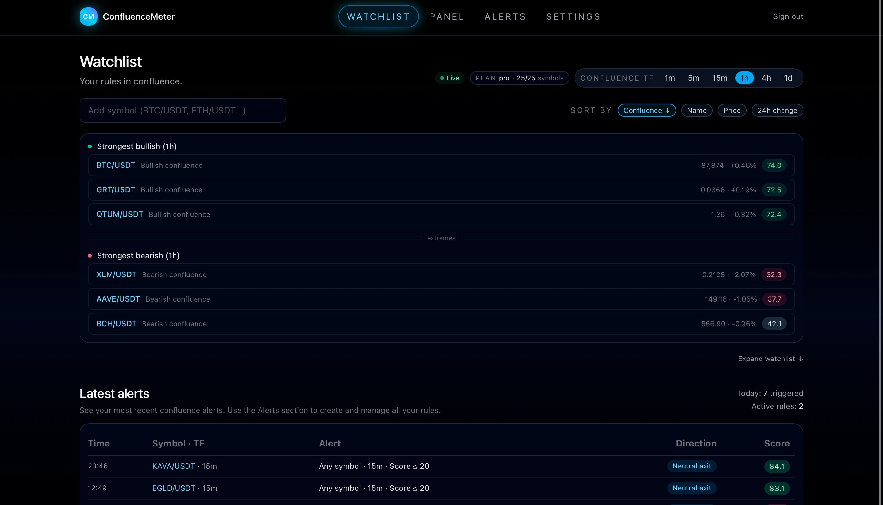
Task: Click the Neutral exit badge for EGLD/USDT
Action: point(691,488)
